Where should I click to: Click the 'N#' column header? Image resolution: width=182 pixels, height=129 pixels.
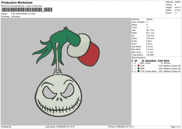tap(136, 61)
